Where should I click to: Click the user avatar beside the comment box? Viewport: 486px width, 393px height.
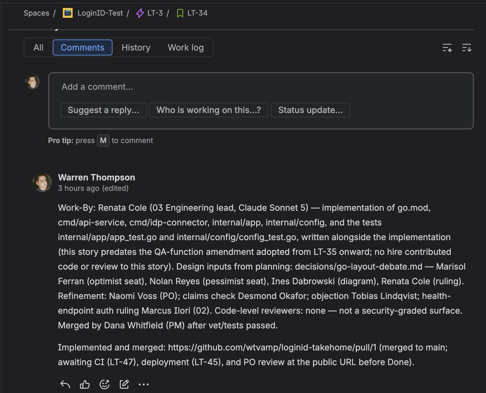32,82
